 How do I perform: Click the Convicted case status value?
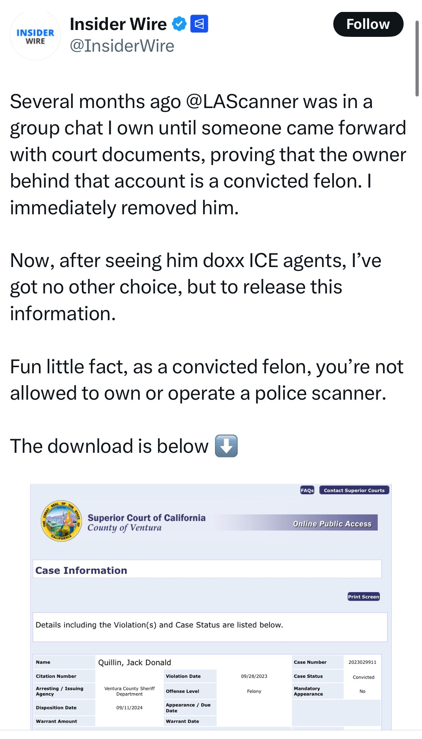364,677
